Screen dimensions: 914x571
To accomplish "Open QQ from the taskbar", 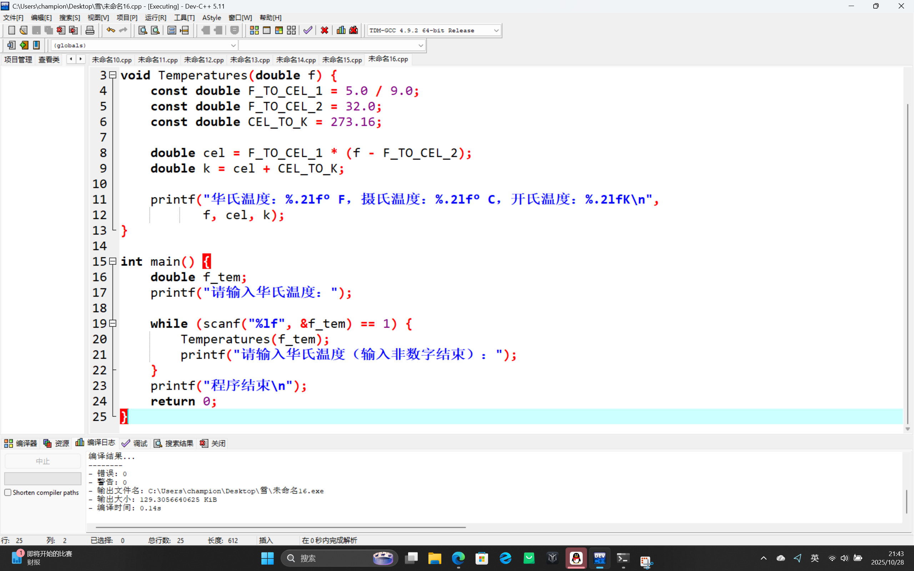I will (x=576, y=558).
